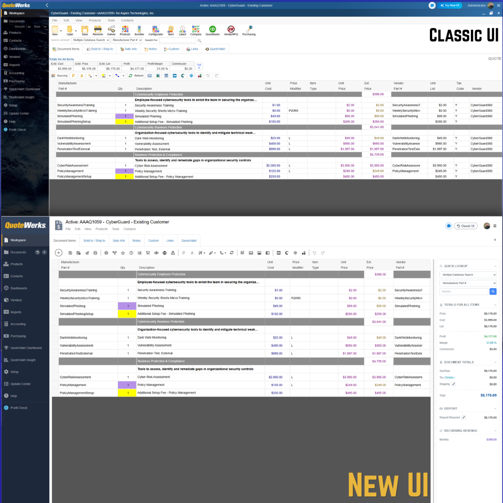Click the Search... field in New UI Quick Lookup
Image resolution: width=503 pixels, height=503 pixels.
point(463,291)
